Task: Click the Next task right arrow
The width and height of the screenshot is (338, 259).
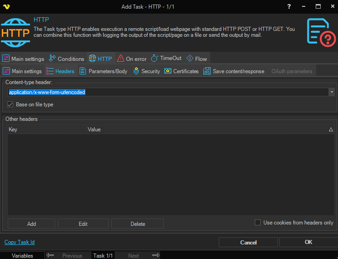Action: point(156,255)
